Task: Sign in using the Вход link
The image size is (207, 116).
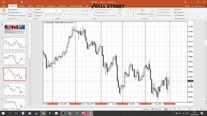Action: point(187,6)
